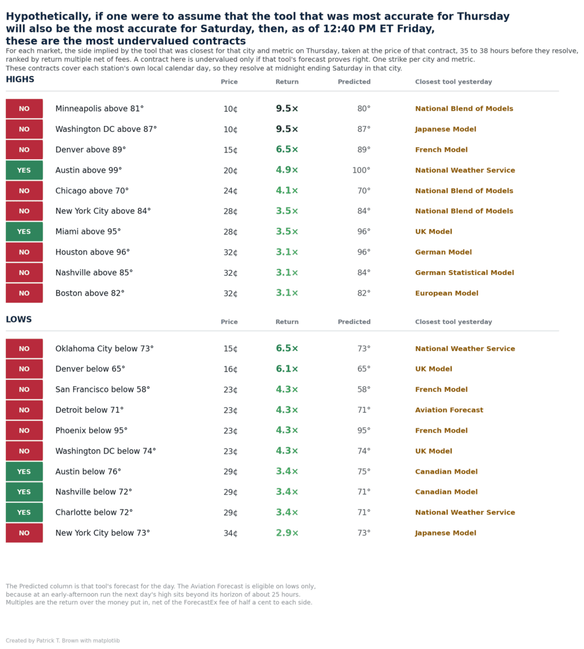This screenshot has height=649, width=584.
Task: Click the Closest tool yesterday header under LOWS
Action: pos(453,322)
